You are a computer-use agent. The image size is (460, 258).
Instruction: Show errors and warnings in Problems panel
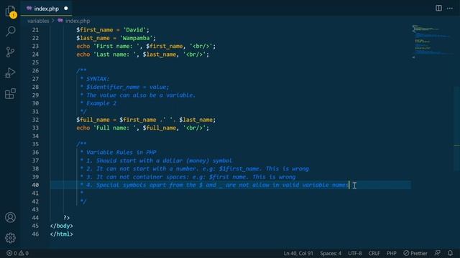(x=17, y=253)
